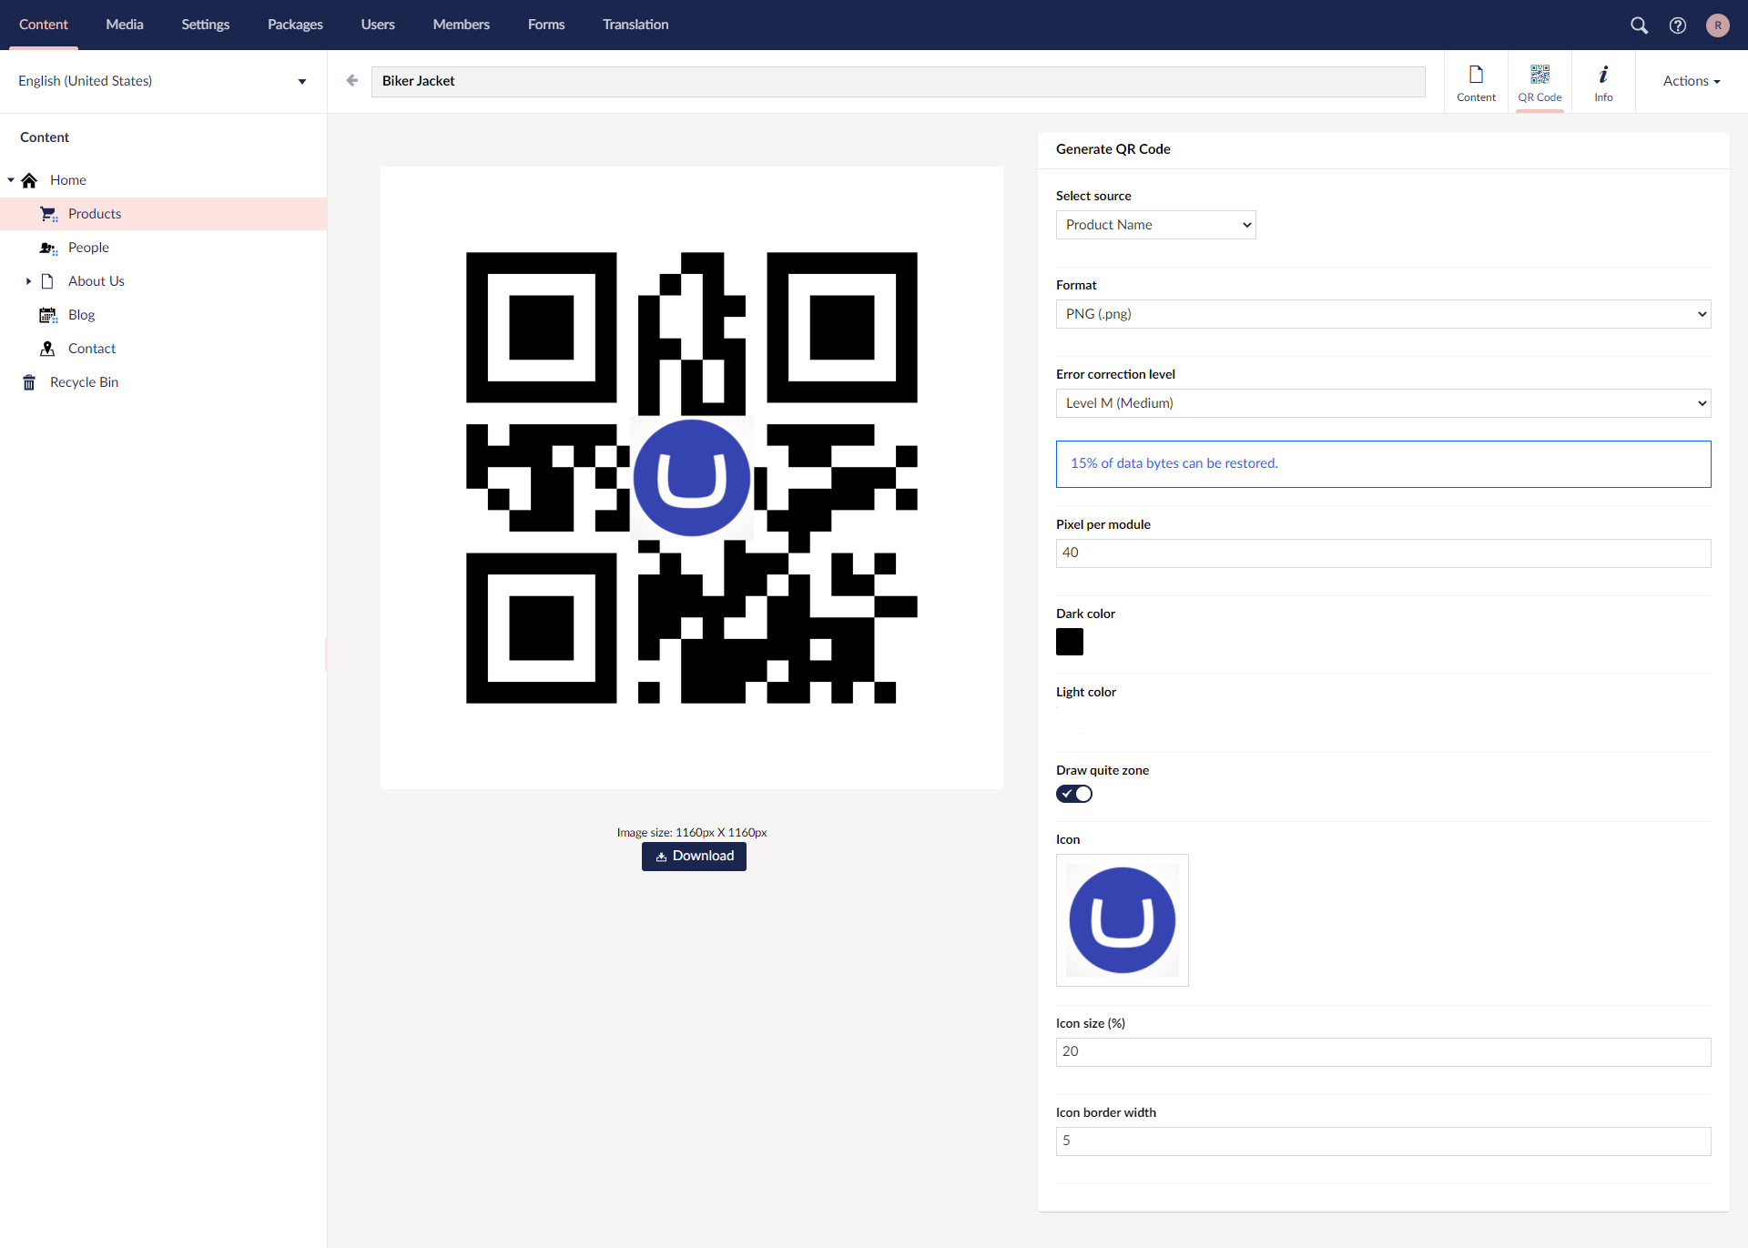Go to the Content section
This screenshot has width=1748, height=1248.
click(x=44, y=25)
